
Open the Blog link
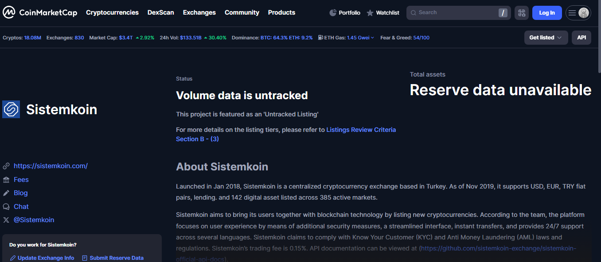[20, 193]
